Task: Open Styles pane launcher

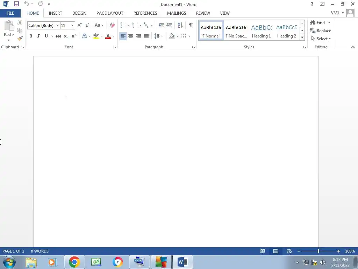Action: [305, 47]
